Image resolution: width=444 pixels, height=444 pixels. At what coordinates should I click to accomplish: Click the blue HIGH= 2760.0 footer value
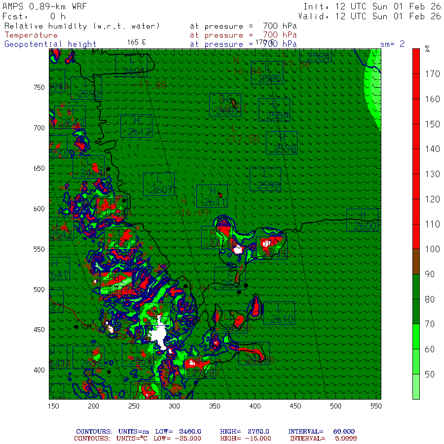coord(244,432)
